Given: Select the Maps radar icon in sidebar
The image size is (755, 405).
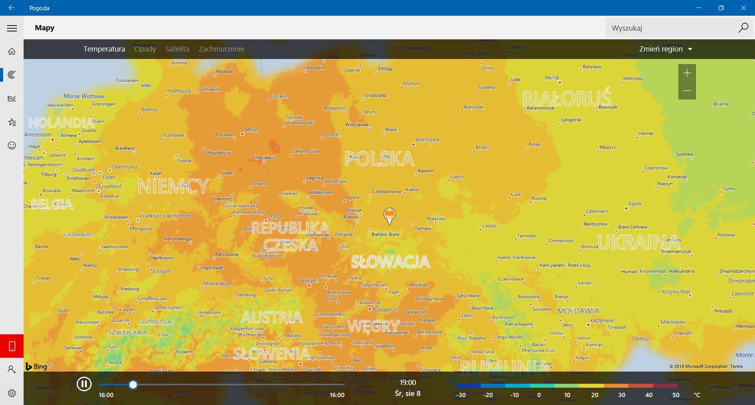Looking at the screenshot, I should 12,75.
